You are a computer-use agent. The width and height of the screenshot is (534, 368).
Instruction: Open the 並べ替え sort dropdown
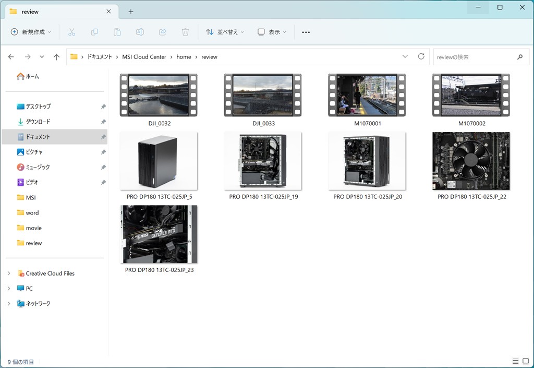[x=225, y=32]
